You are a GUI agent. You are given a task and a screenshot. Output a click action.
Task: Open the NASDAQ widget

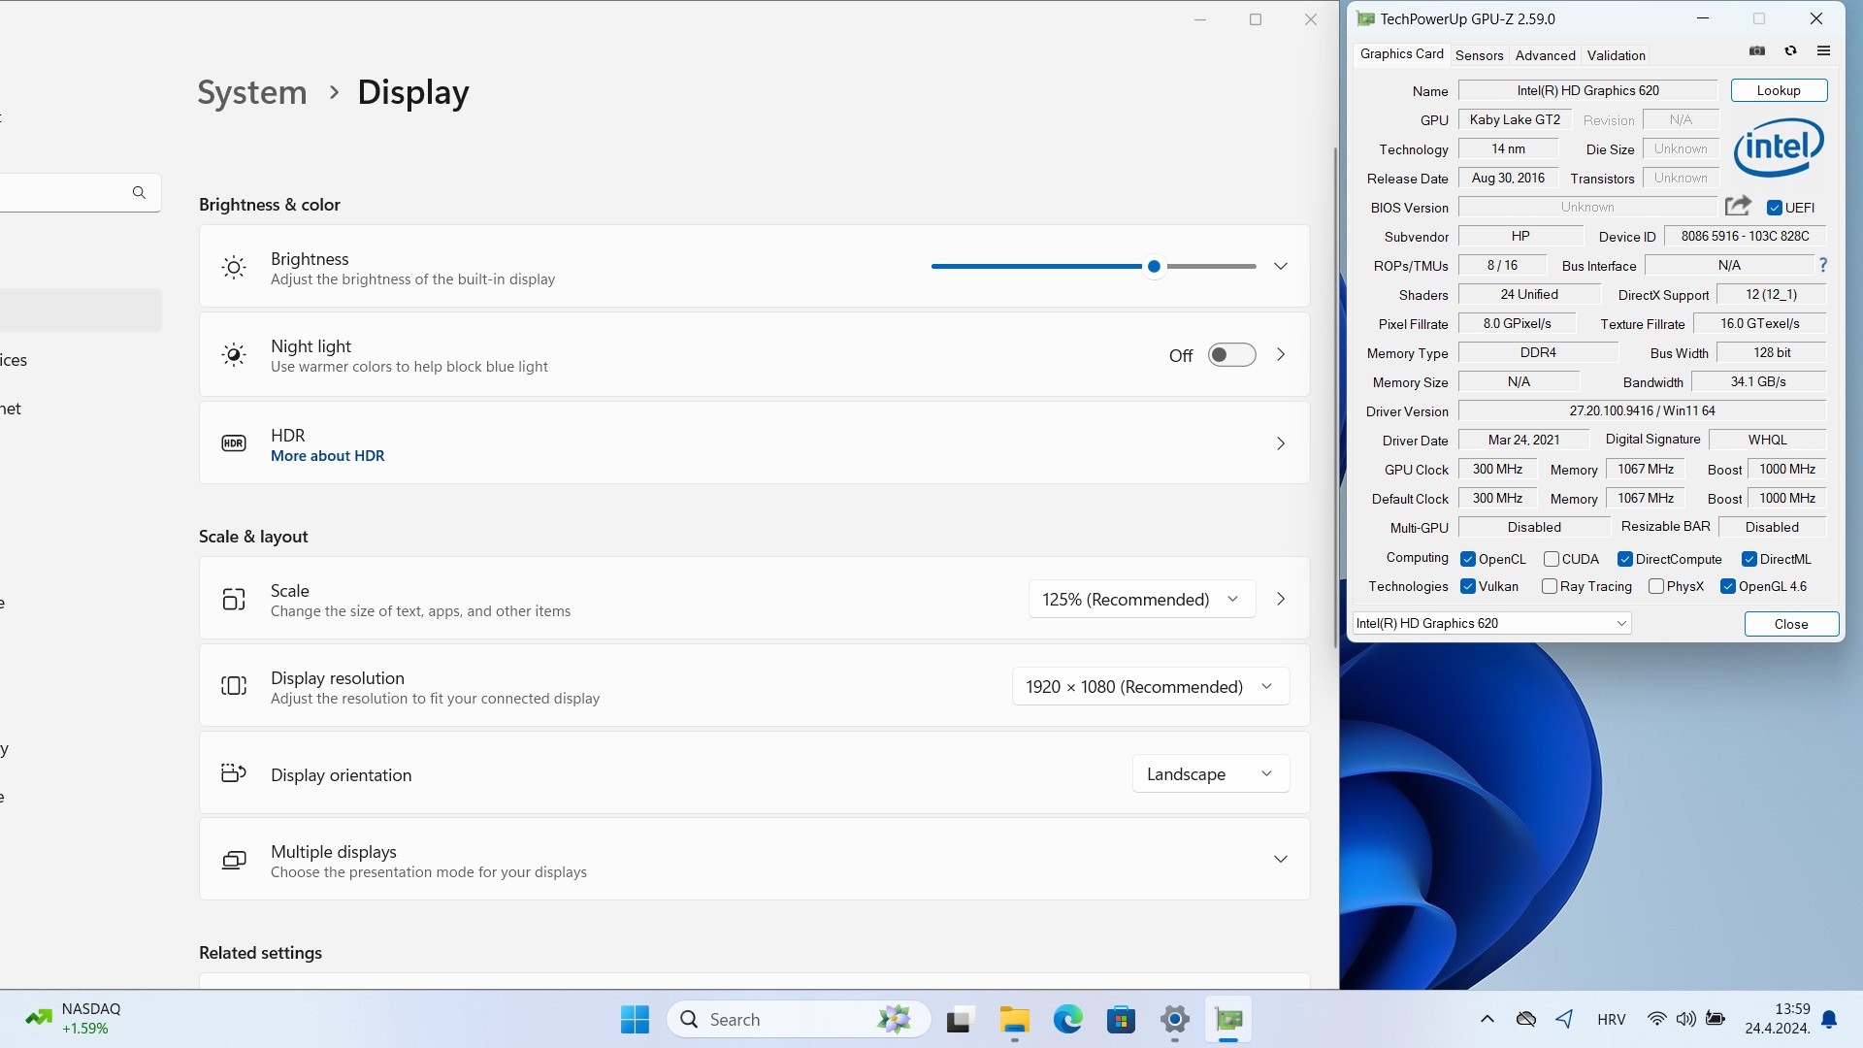(x=74, y=1019)
